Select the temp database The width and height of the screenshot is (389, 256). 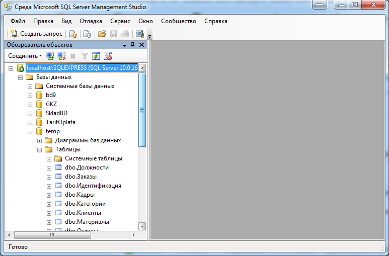tap(53, 131)
